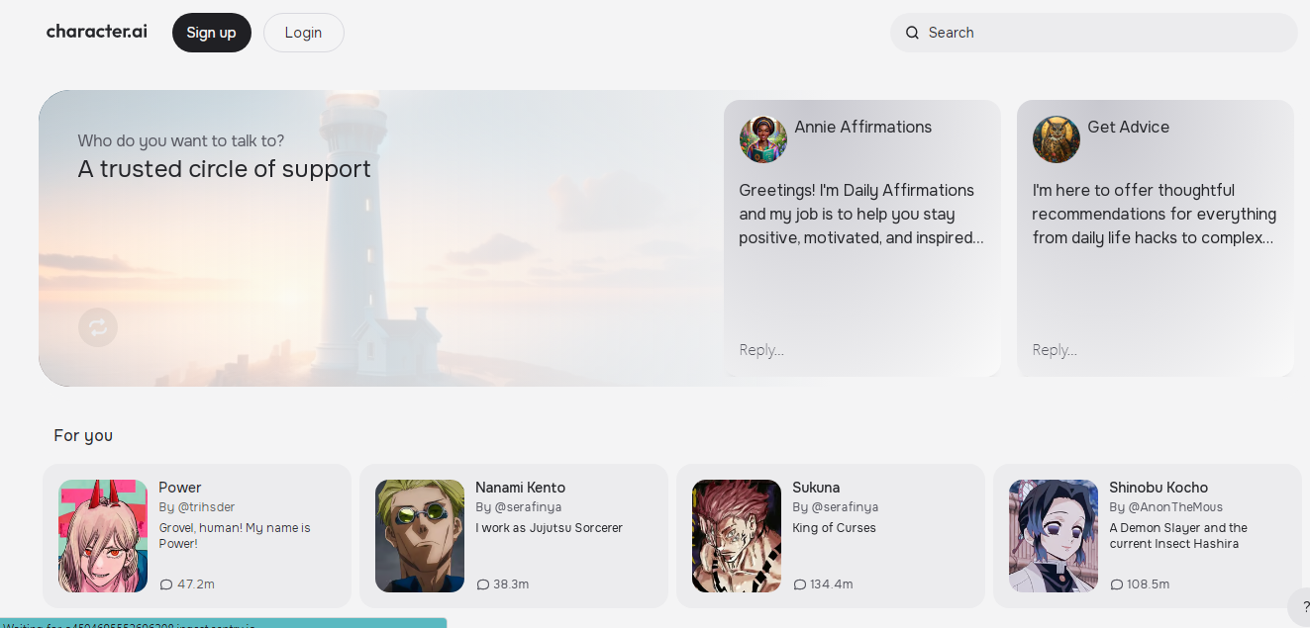This screenshot has width=1310, height=628.
Task: Select the Sukuna character thumbnail
Action: [737, 536]
